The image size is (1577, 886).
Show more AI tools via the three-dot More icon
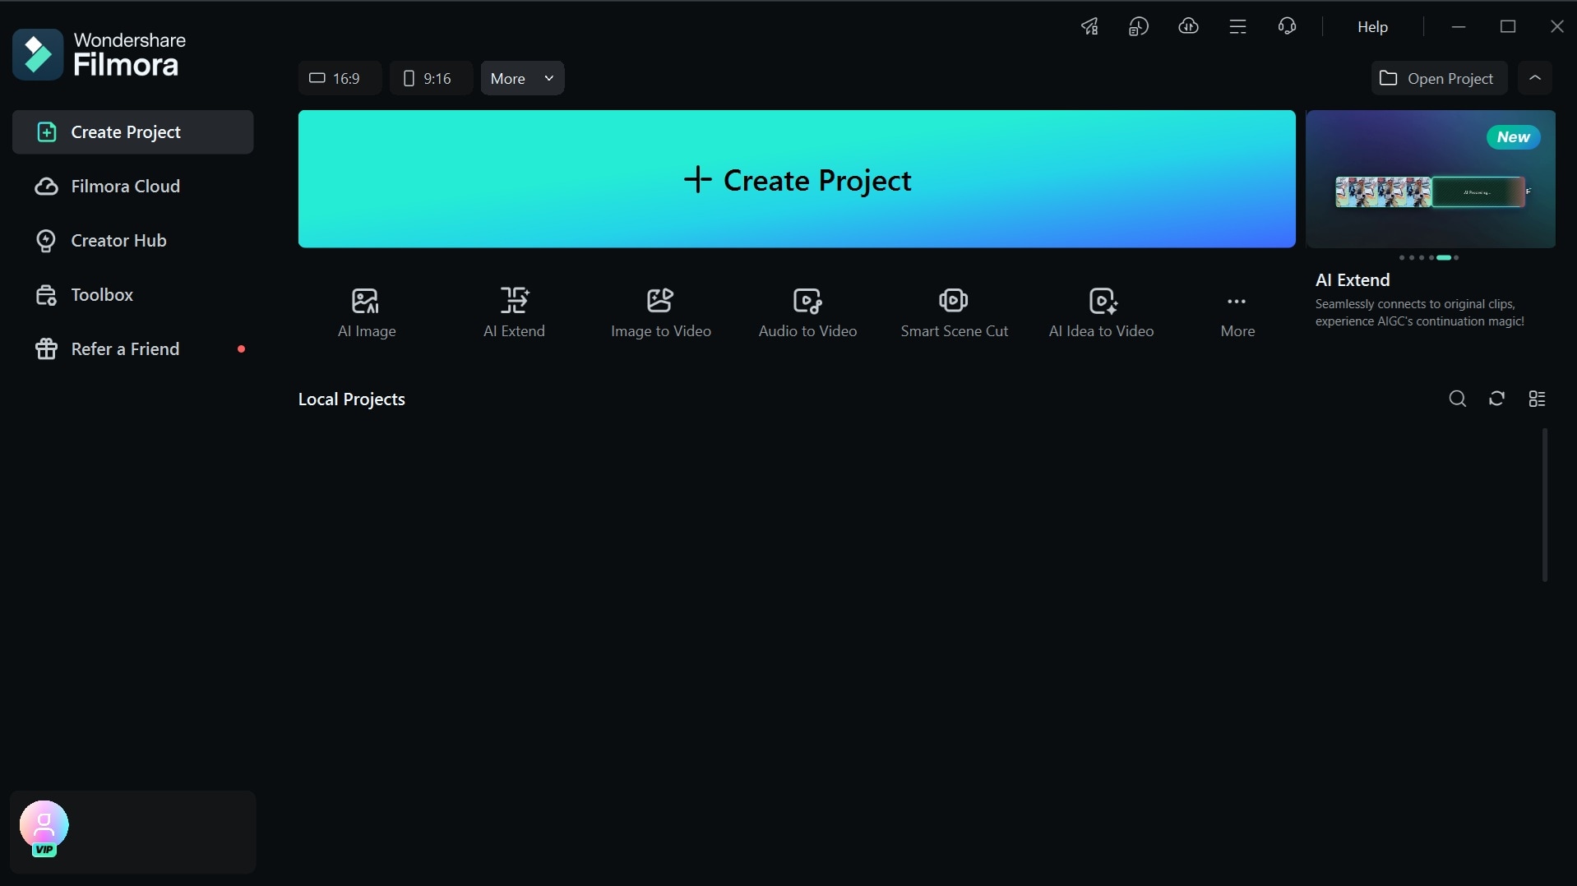(1237, 313)
